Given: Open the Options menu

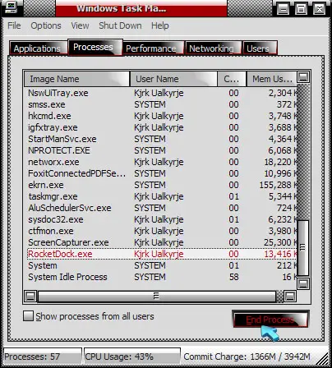Looking at the screenshot, I should click(46, 25).
